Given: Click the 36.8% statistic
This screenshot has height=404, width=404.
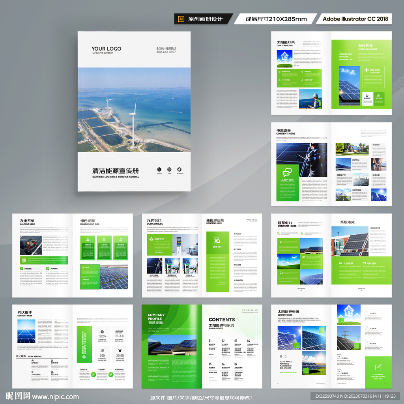Looking at the screenshot, I should (120, 355).
